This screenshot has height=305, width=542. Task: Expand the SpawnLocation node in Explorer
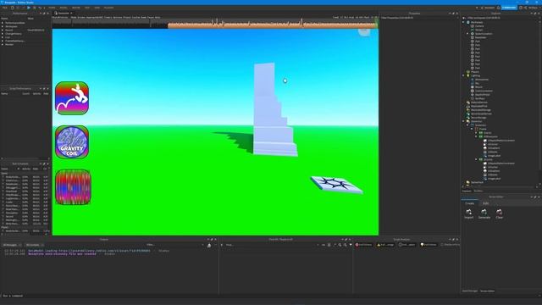(467, 34)
